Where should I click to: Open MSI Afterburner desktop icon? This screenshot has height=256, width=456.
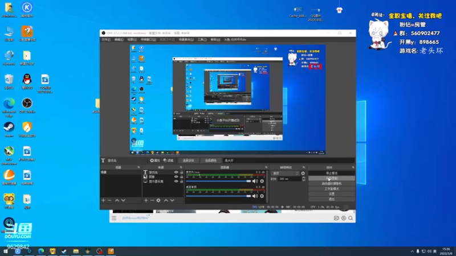click(x=9, y=155)
